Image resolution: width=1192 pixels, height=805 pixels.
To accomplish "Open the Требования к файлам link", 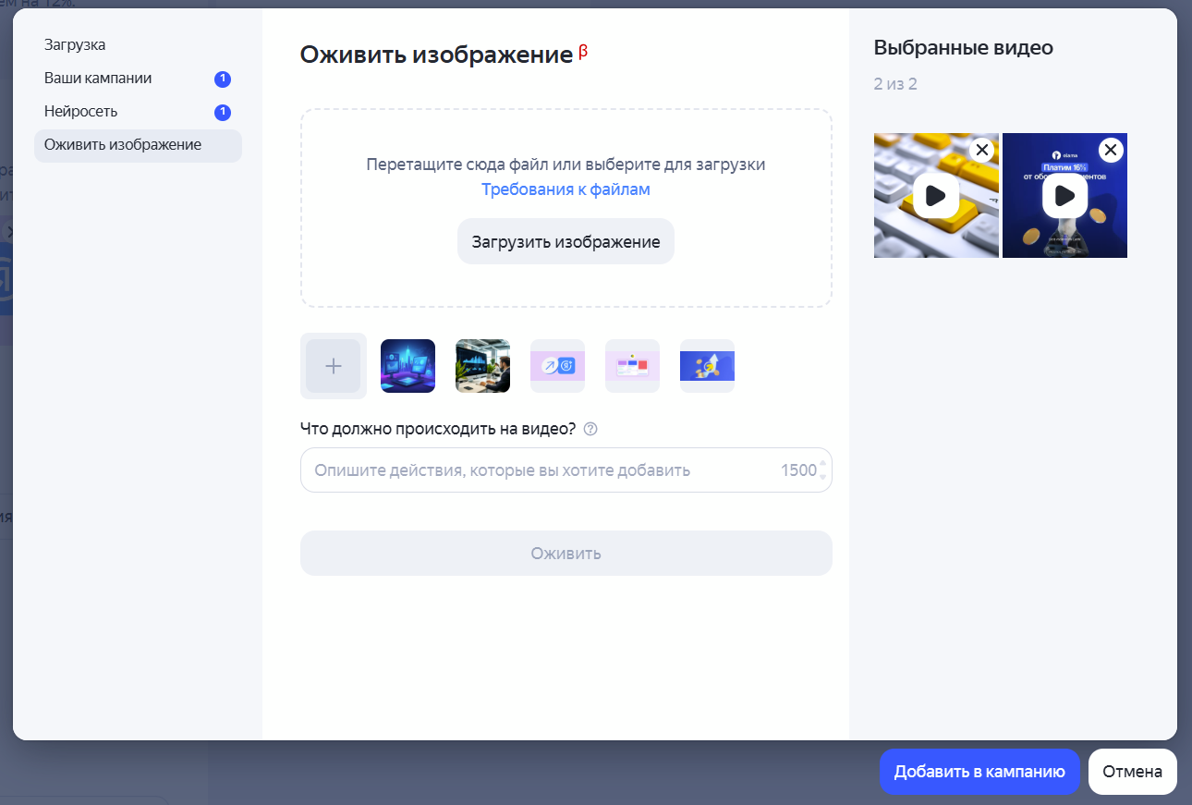I will click(x=566, y=189).
